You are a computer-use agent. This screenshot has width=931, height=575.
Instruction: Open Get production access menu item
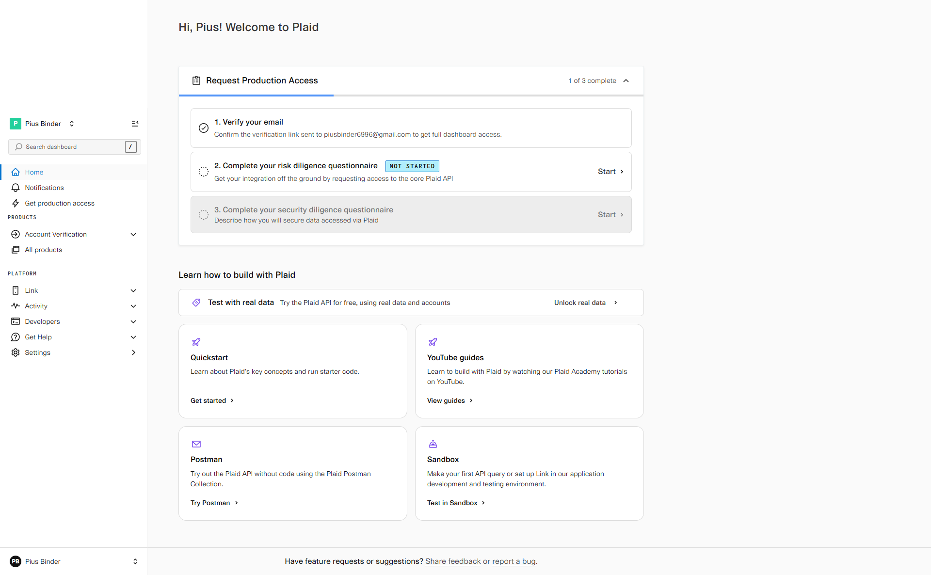point(74,203)
